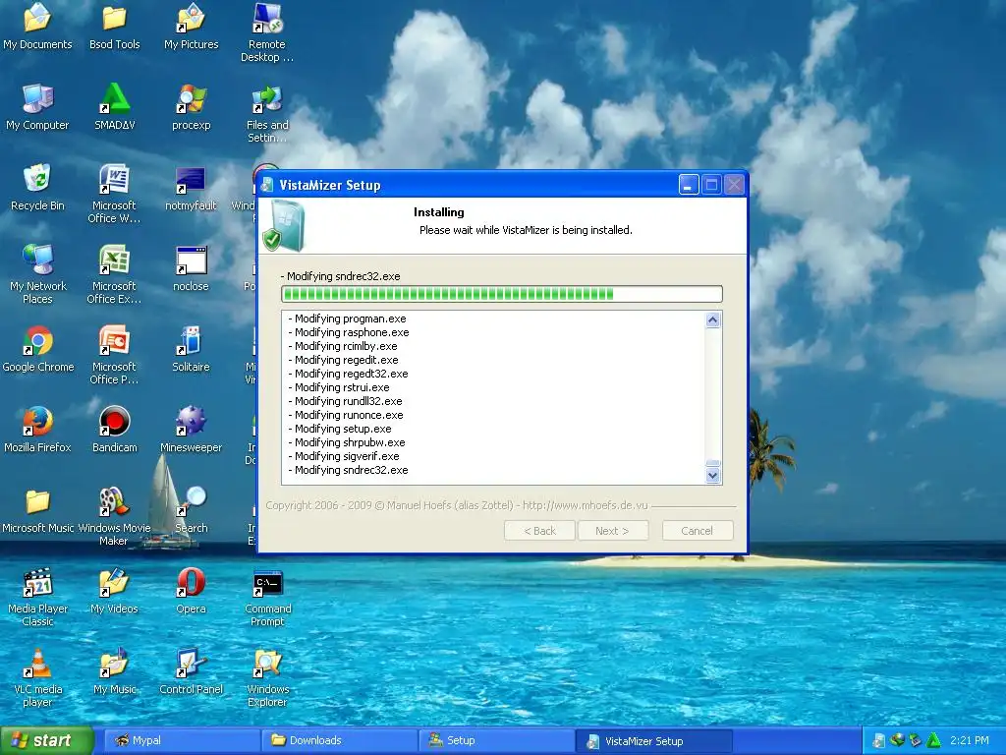Minimize the VistaMizer Setup window
The height and width of the screenshot is (755, 1006).
tap(689, 185)
